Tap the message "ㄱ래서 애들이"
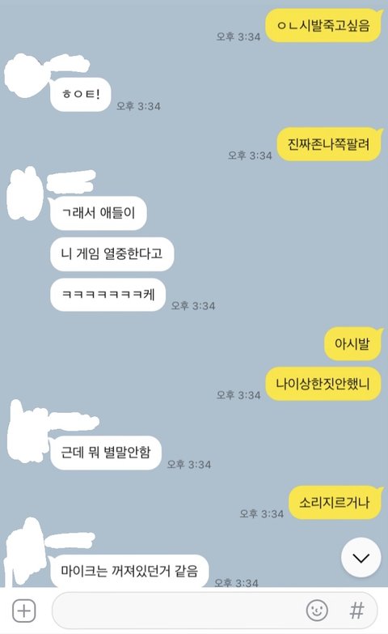Viewport: 388px width, 634px height. (x=98, y=213)
